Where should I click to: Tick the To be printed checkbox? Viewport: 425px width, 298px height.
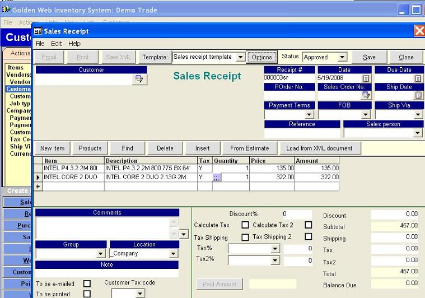coord(87,294)
